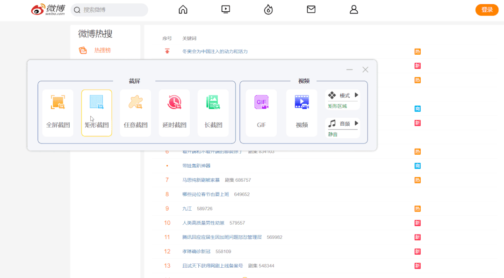Expand the 模式 mode options arrow
This screenshot has width=504, height=278.
(356, 95)
